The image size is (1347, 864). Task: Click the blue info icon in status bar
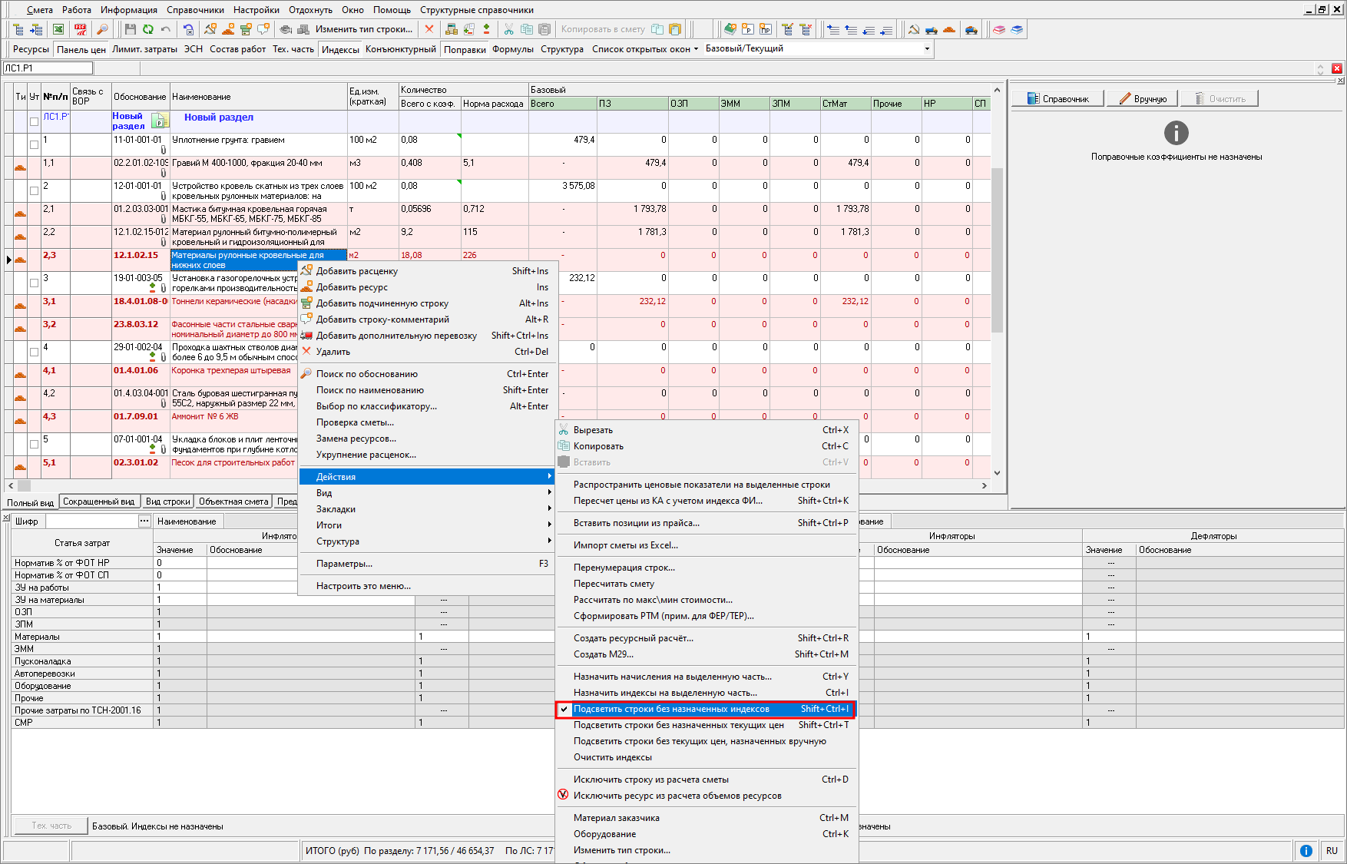click(1306, 851)
